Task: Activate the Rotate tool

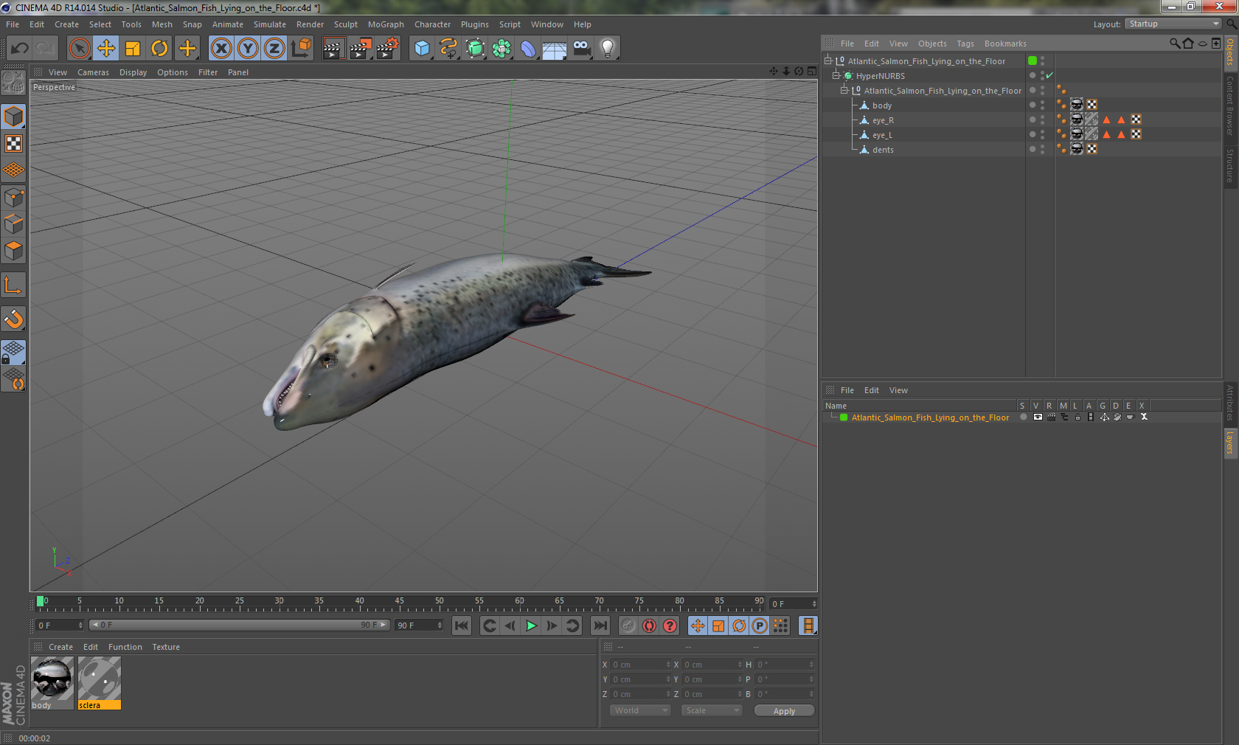Action: tap(159, 49)
